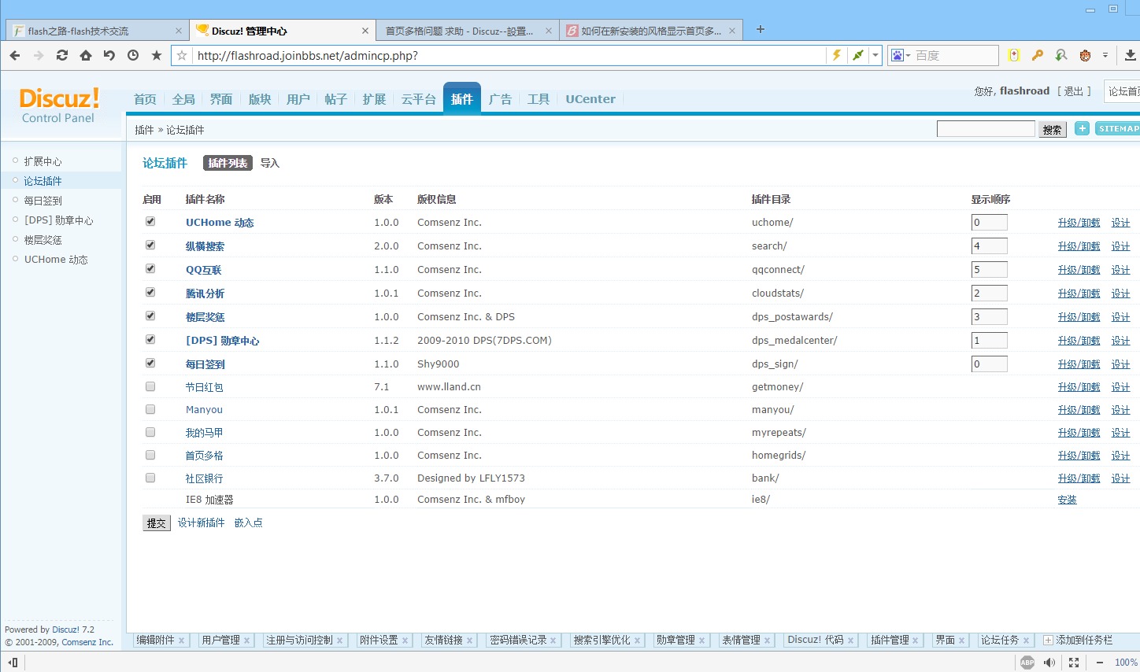Screen dimensions: 1140x672
Task: Click the 提交 submit button
Action: pos(157,522)
